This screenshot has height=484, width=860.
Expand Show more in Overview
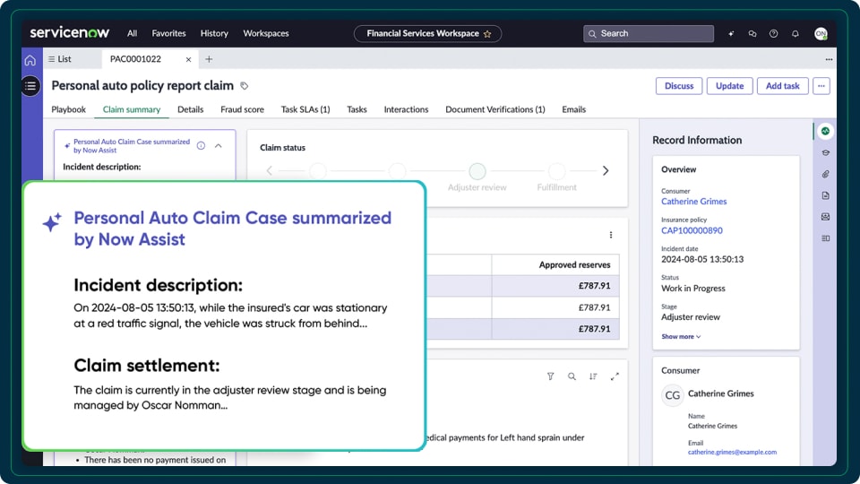[681, 336]
